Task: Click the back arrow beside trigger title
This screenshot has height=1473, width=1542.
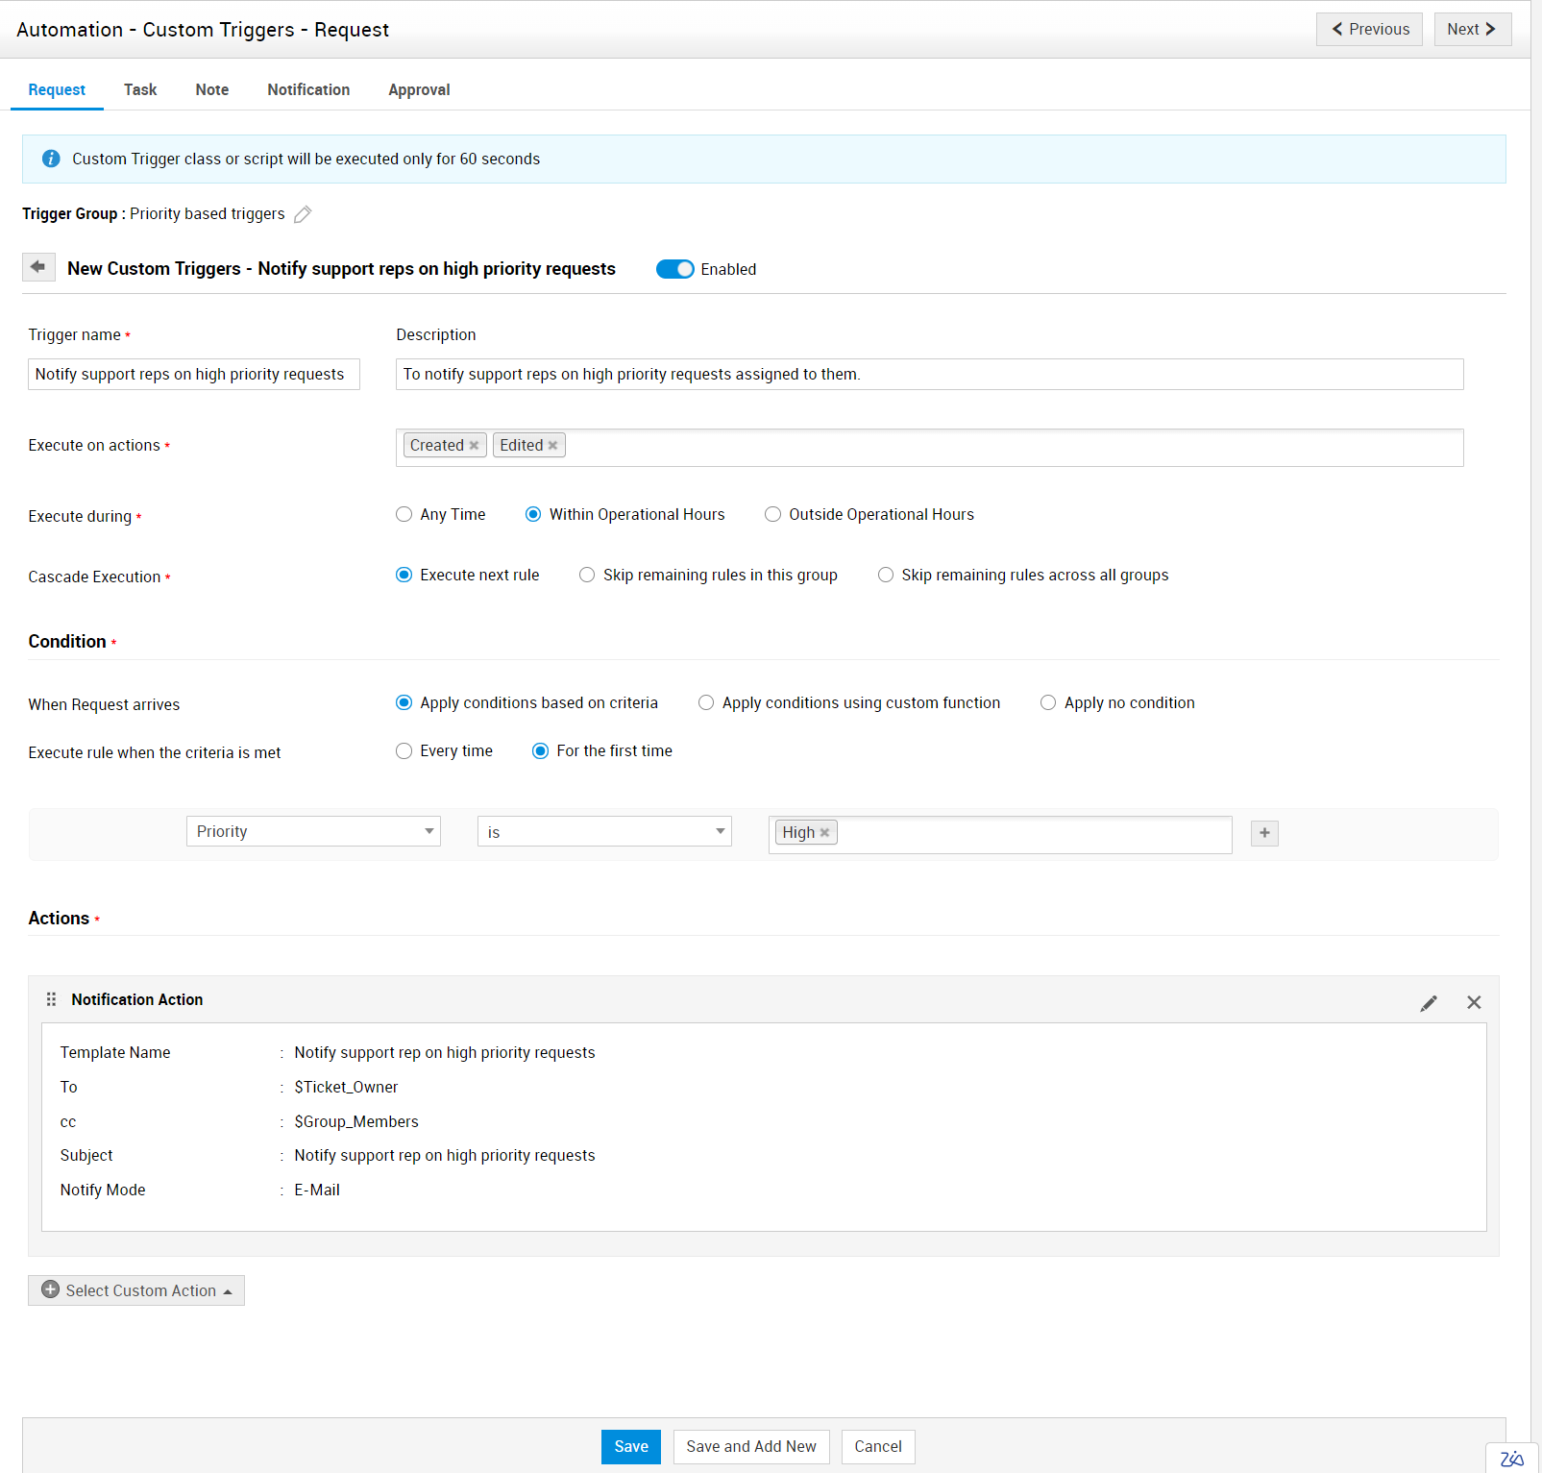Action: click(x=38, y=267)
